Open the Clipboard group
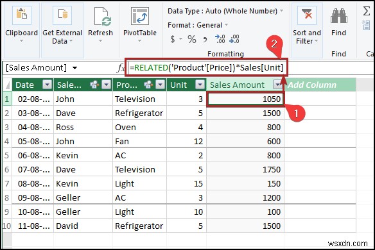375x250 pixels. [22, 30]
